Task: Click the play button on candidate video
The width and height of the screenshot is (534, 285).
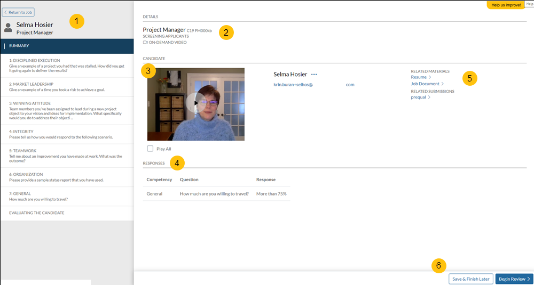Action: [x=196, y=103]
